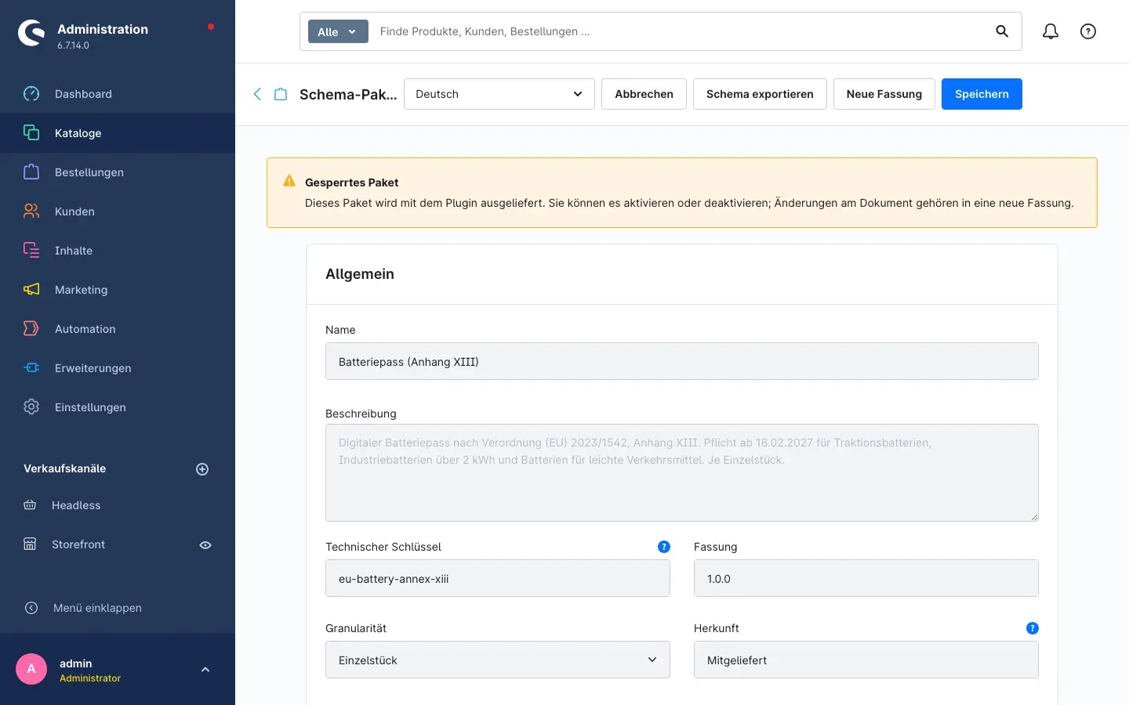
Task: Click the Gesperrtes Paket warning icon
Action: click(x=289, y=181)
